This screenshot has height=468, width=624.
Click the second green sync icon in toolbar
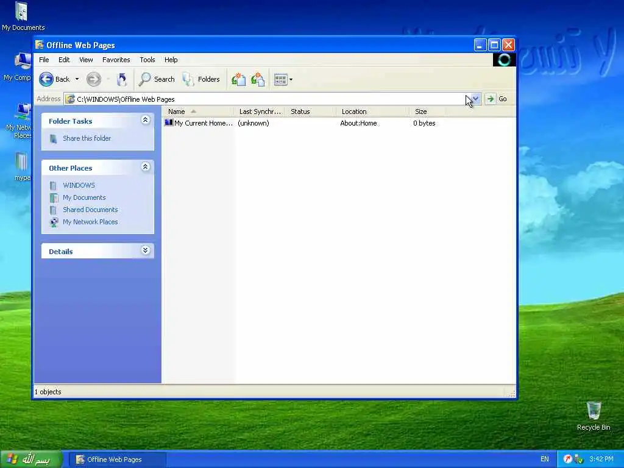click(x=258, y=79)
